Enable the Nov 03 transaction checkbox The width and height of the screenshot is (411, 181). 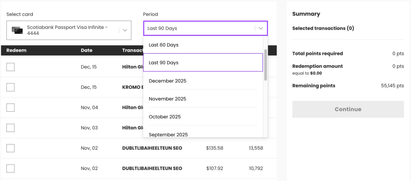10,128
